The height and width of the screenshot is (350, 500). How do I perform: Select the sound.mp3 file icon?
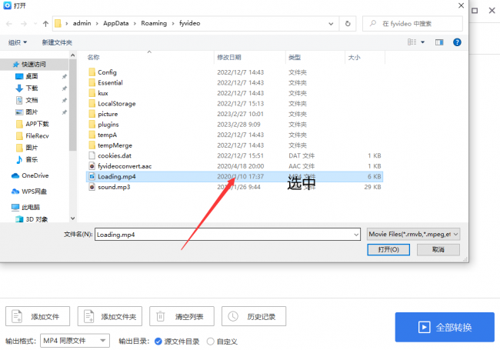tap(92, 187)
